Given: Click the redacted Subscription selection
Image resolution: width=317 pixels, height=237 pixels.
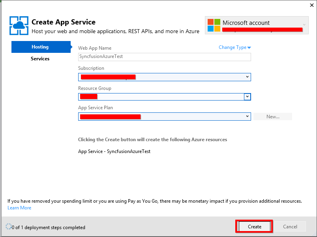Looking at the screenshot, I should click(x=107, y=77).
